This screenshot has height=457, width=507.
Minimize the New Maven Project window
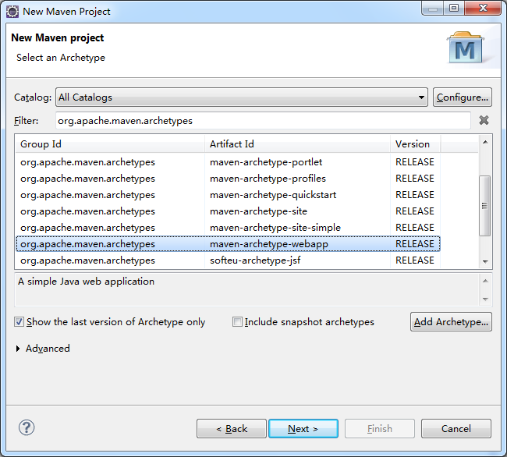[x=433, y=8]
